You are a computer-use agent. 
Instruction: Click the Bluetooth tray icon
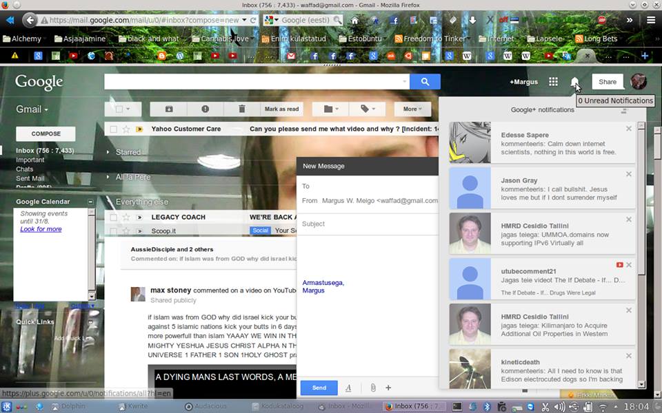pyautogui.click(x=487, y=406)
